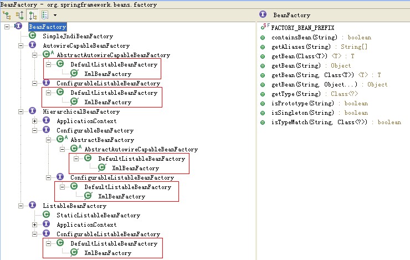The image size is (410, 260).
Task: Select XmlBeanFactory in the ListableBeanFactory branch
Action: click(107, 253)
